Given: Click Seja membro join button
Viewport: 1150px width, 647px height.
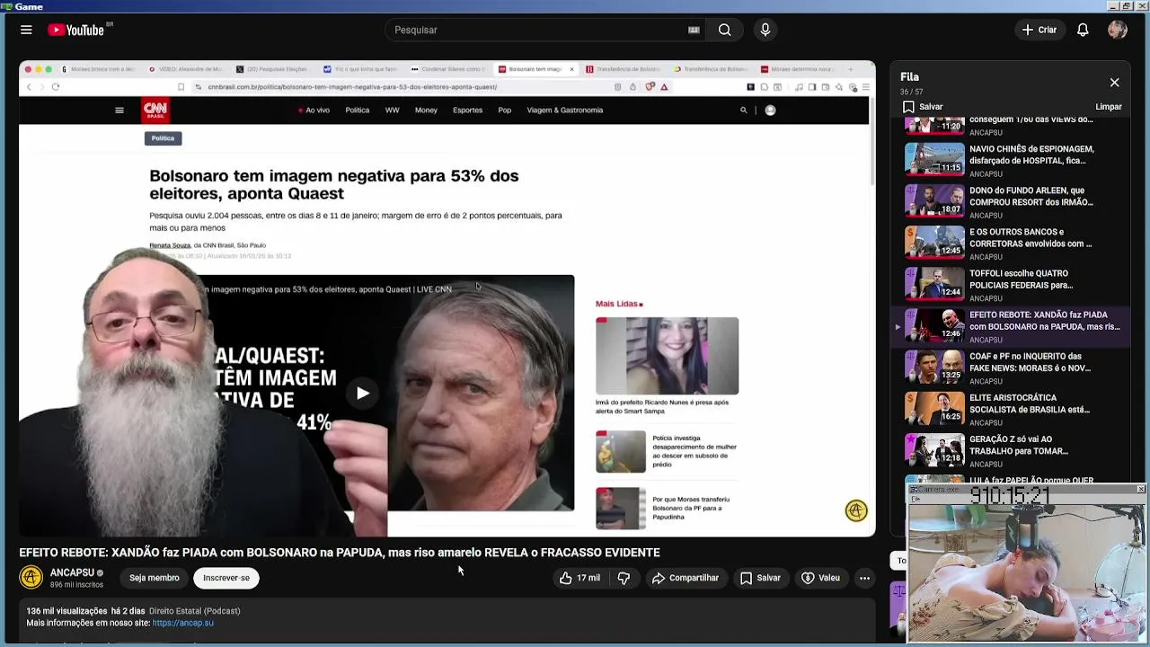Looking at the screenshot, I should [154, 578].
